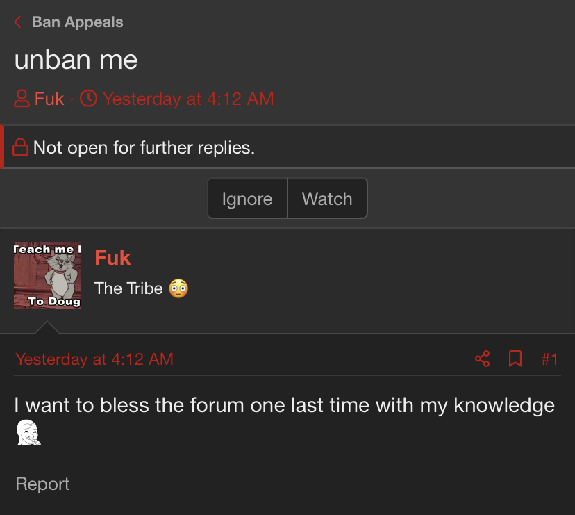Image resolution: width=575 pixels, height=515 pixels.
Task: Open Fuk's profile from thread header
Action: (x=49, y=99)
